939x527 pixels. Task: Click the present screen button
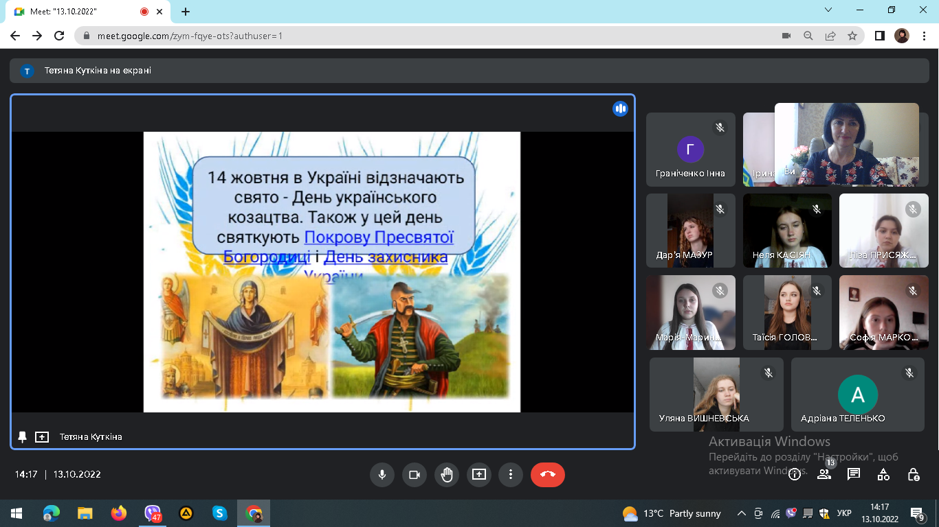[x=479, y=474]
